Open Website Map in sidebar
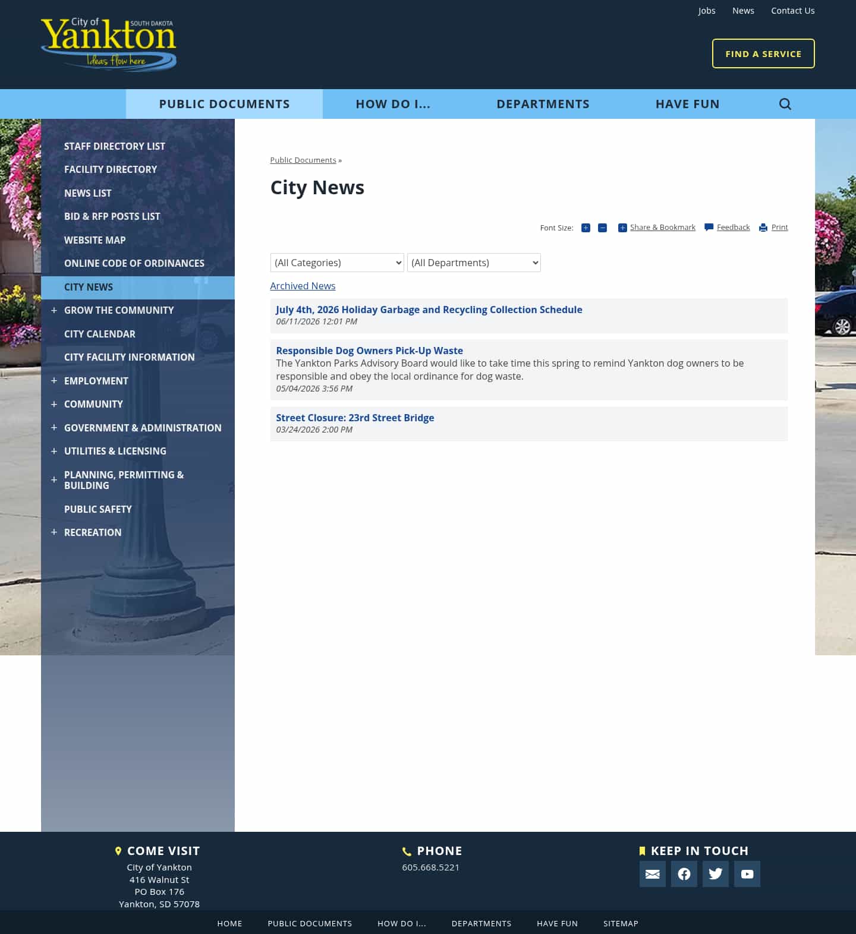The width and height of the screenshot is (856, 934). 95,240
